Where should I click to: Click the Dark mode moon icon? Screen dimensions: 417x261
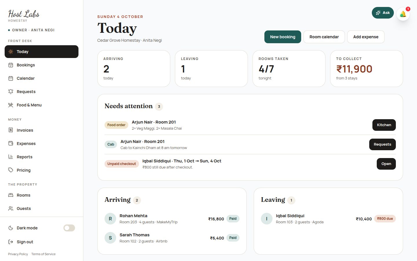pos(11,228)
